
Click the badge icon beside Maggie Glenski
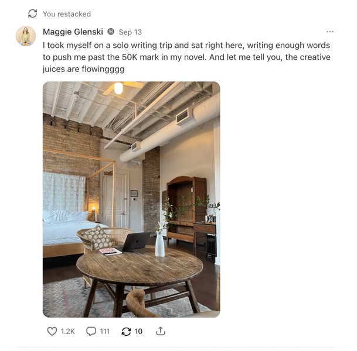111,32
